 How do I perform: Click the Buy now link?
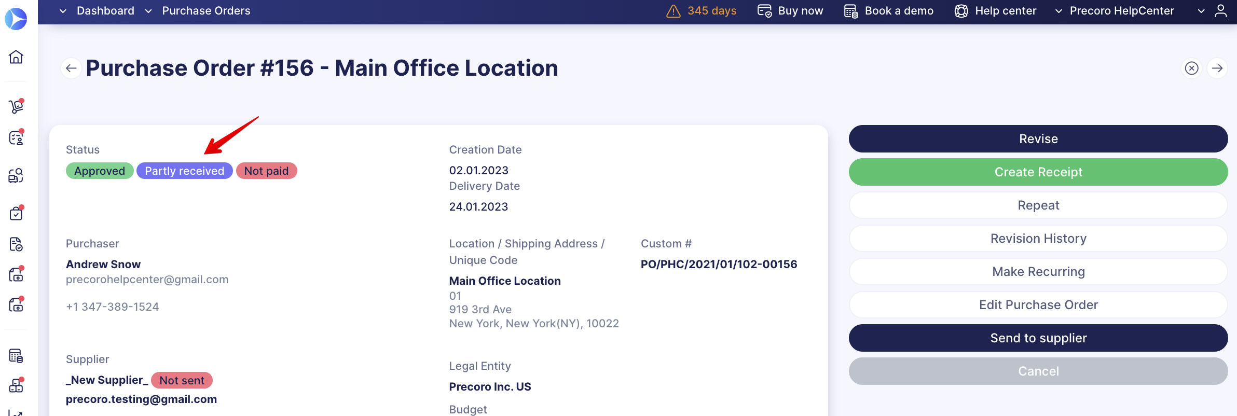pyautogui.click(x=790, y=11)
